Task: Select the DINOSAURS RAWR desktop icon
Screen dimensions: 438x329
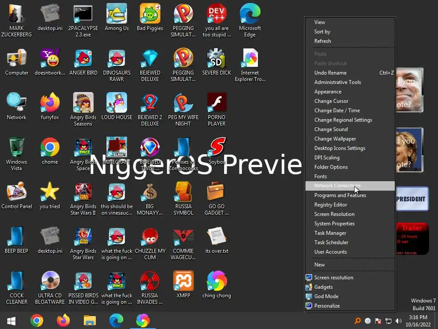Action: (116, 65)
